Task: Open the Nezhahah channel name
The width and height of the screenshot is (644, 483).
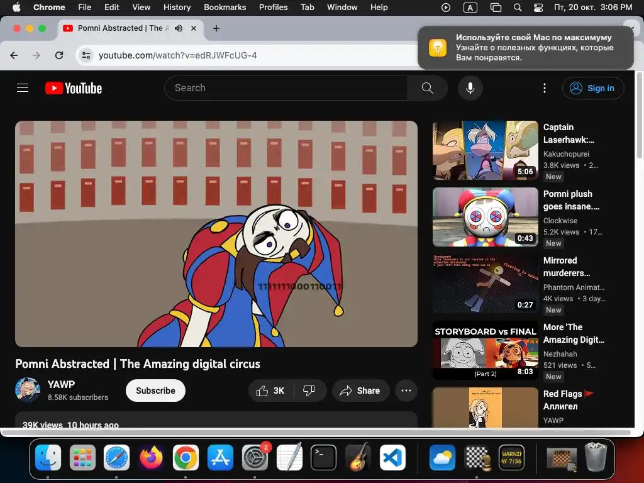Action: [560, 354]
